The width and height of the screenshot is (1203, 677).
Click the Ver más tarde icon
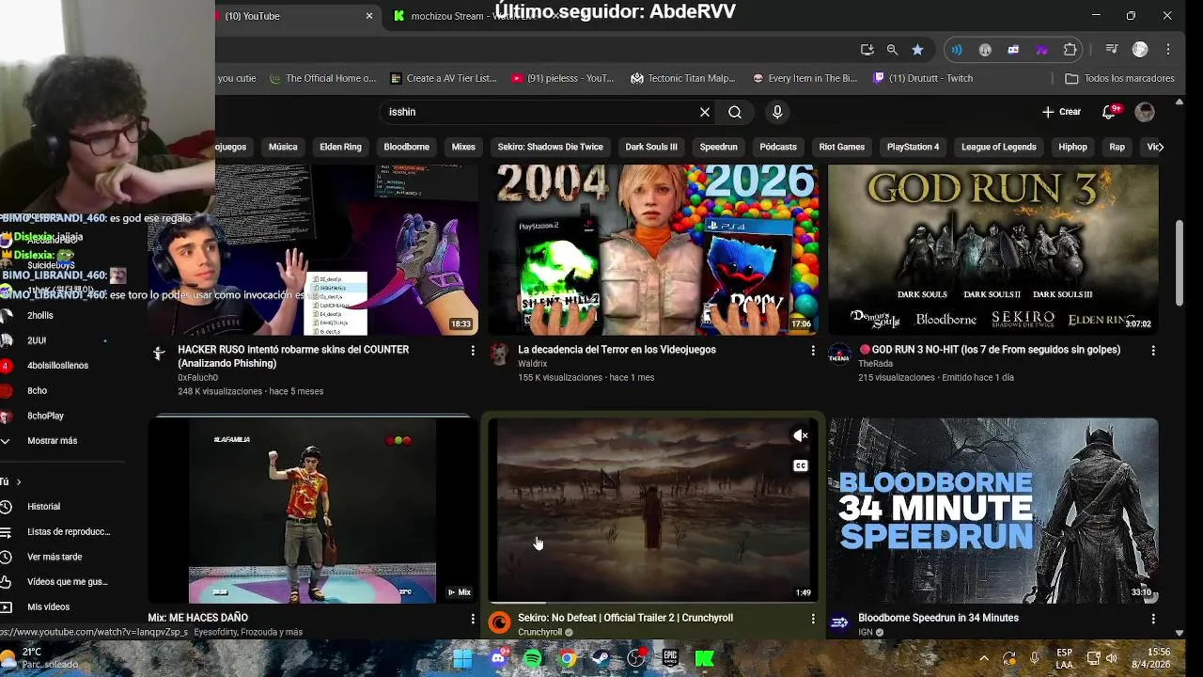click(x=6, y=557)
